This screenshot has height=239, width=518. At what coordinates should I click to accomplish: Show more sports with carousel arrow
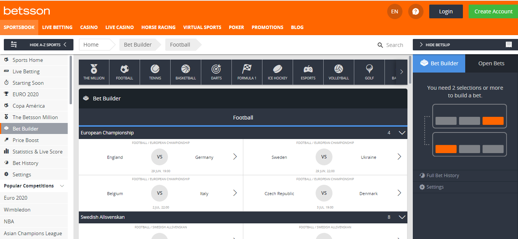click(x=401, y=72)
